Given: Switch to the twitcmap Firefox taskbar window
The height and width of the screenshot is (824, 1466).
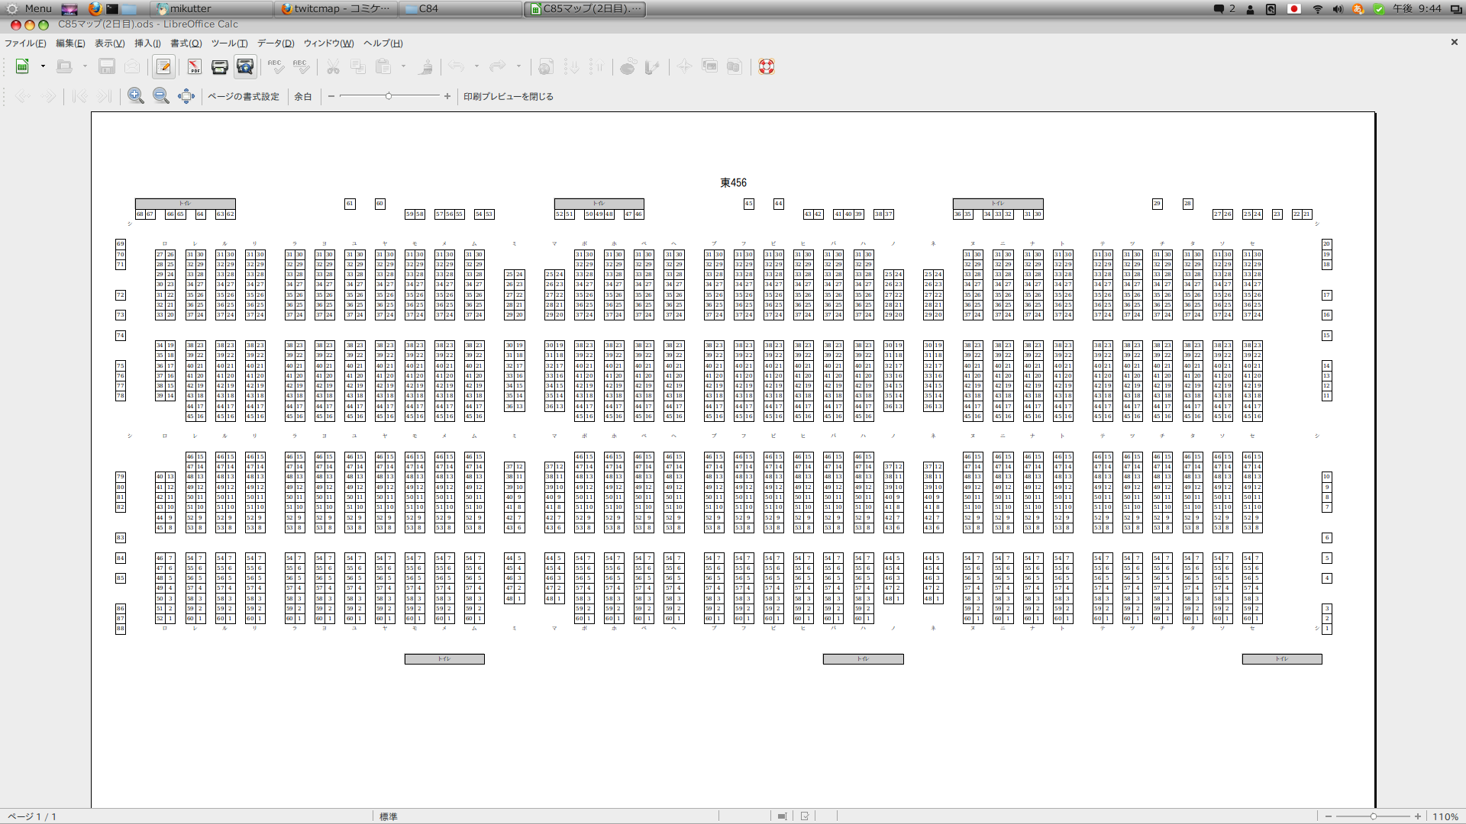Looking at the screenshot, I should (336, 9).
